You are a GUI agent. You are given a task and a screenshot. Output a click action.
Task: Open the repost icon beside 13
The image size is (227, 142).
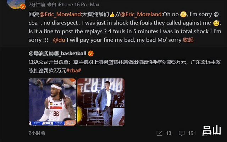click(159, 133)
